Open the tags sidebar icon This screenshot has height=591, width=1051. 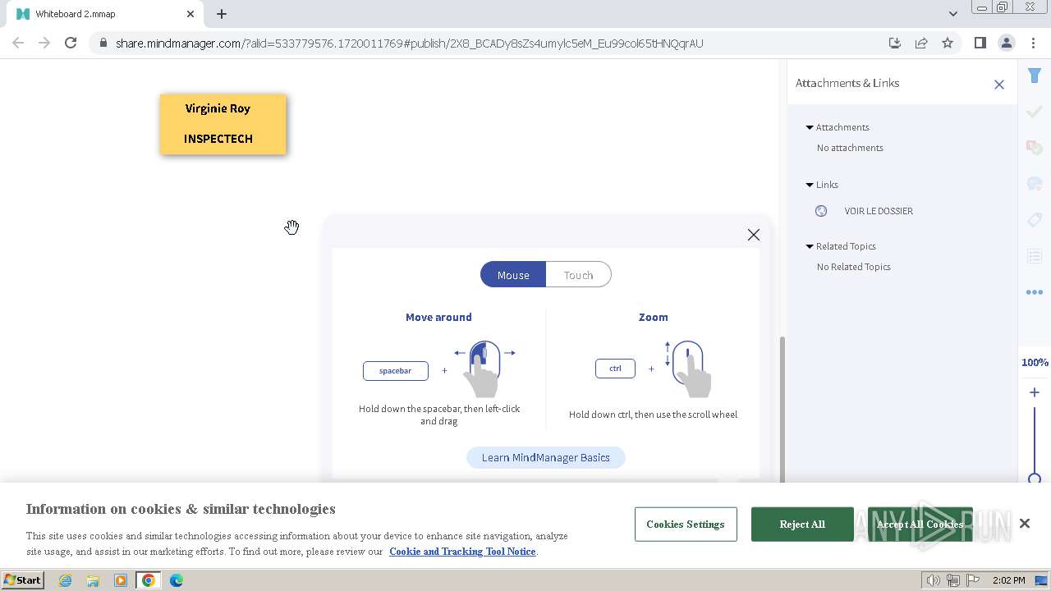[x=1034, y=220]
